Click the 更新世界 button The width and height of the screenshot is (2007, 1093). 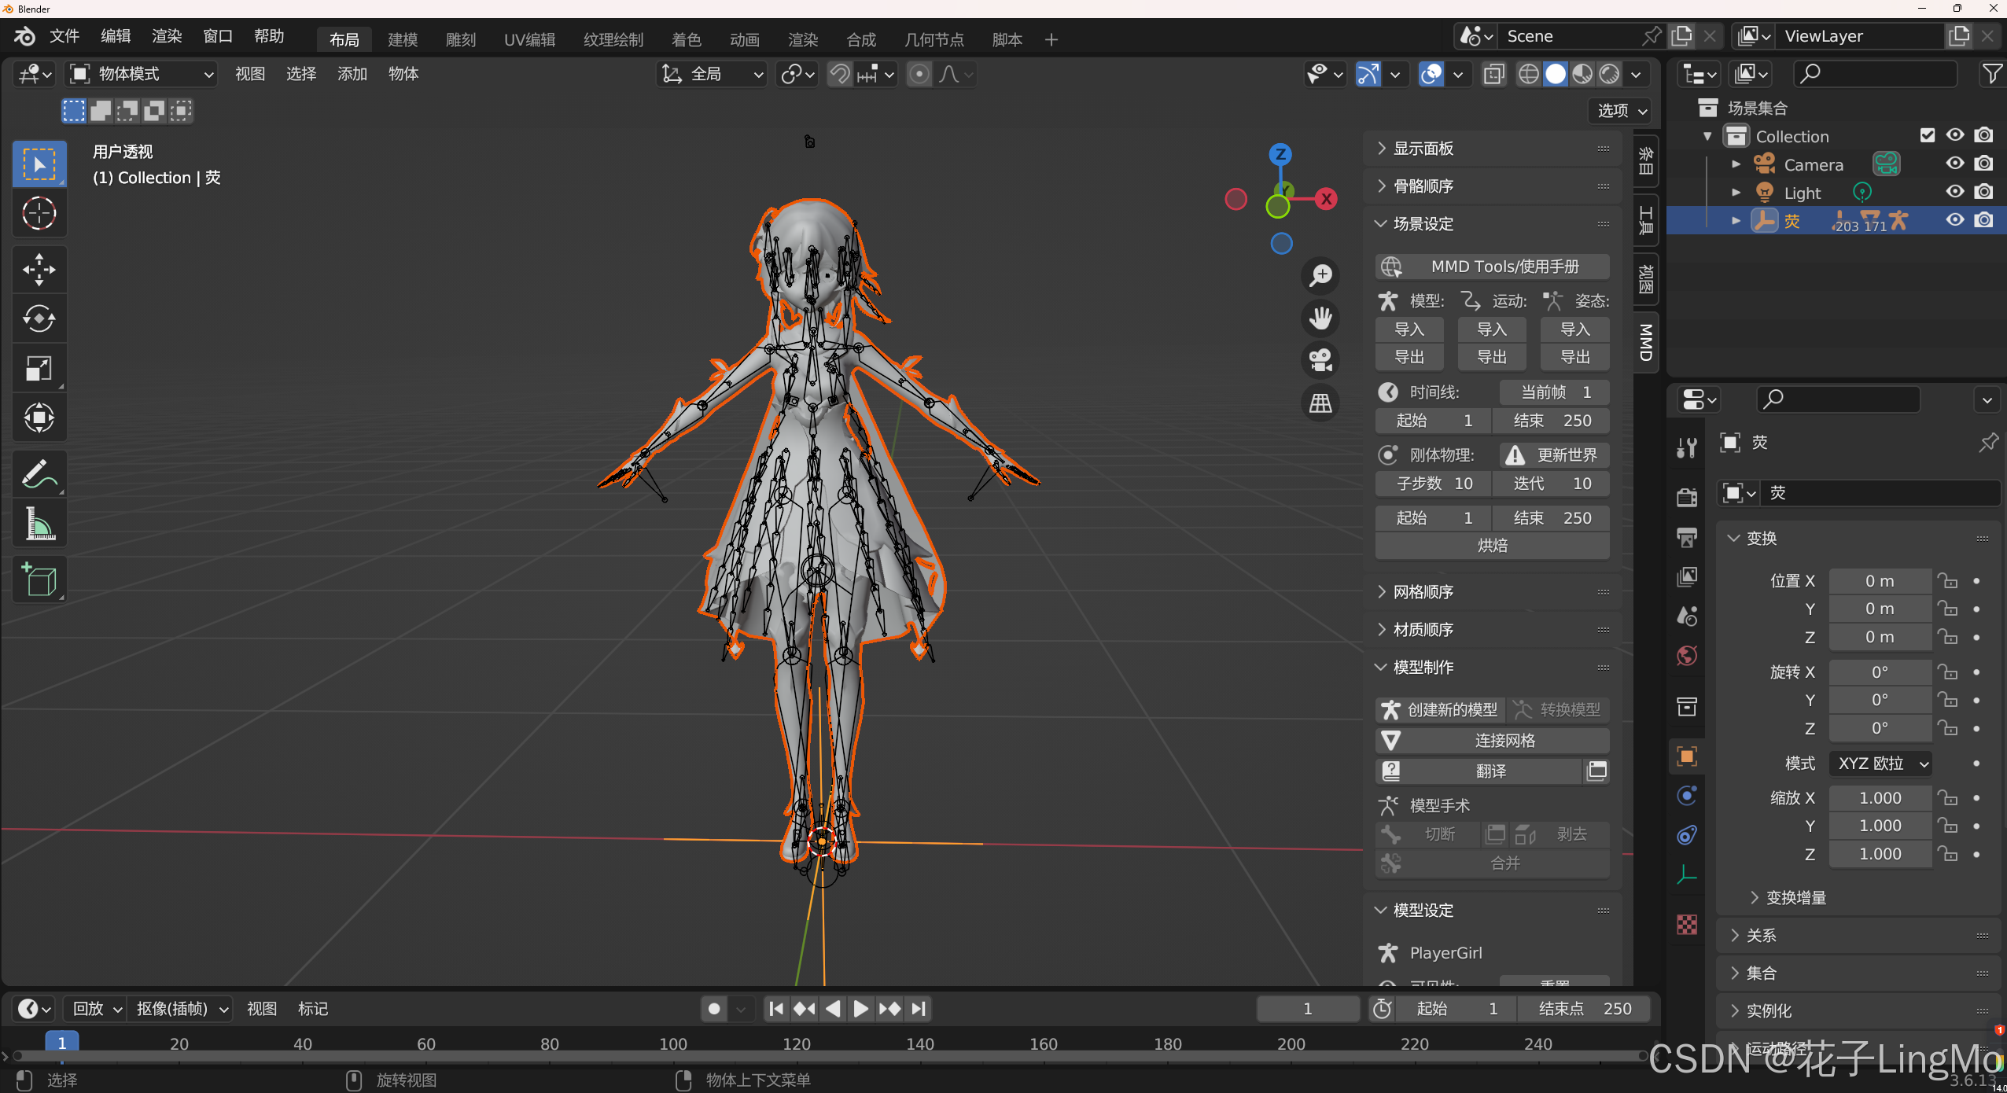pyautogui.click(x=1555, y=455)
